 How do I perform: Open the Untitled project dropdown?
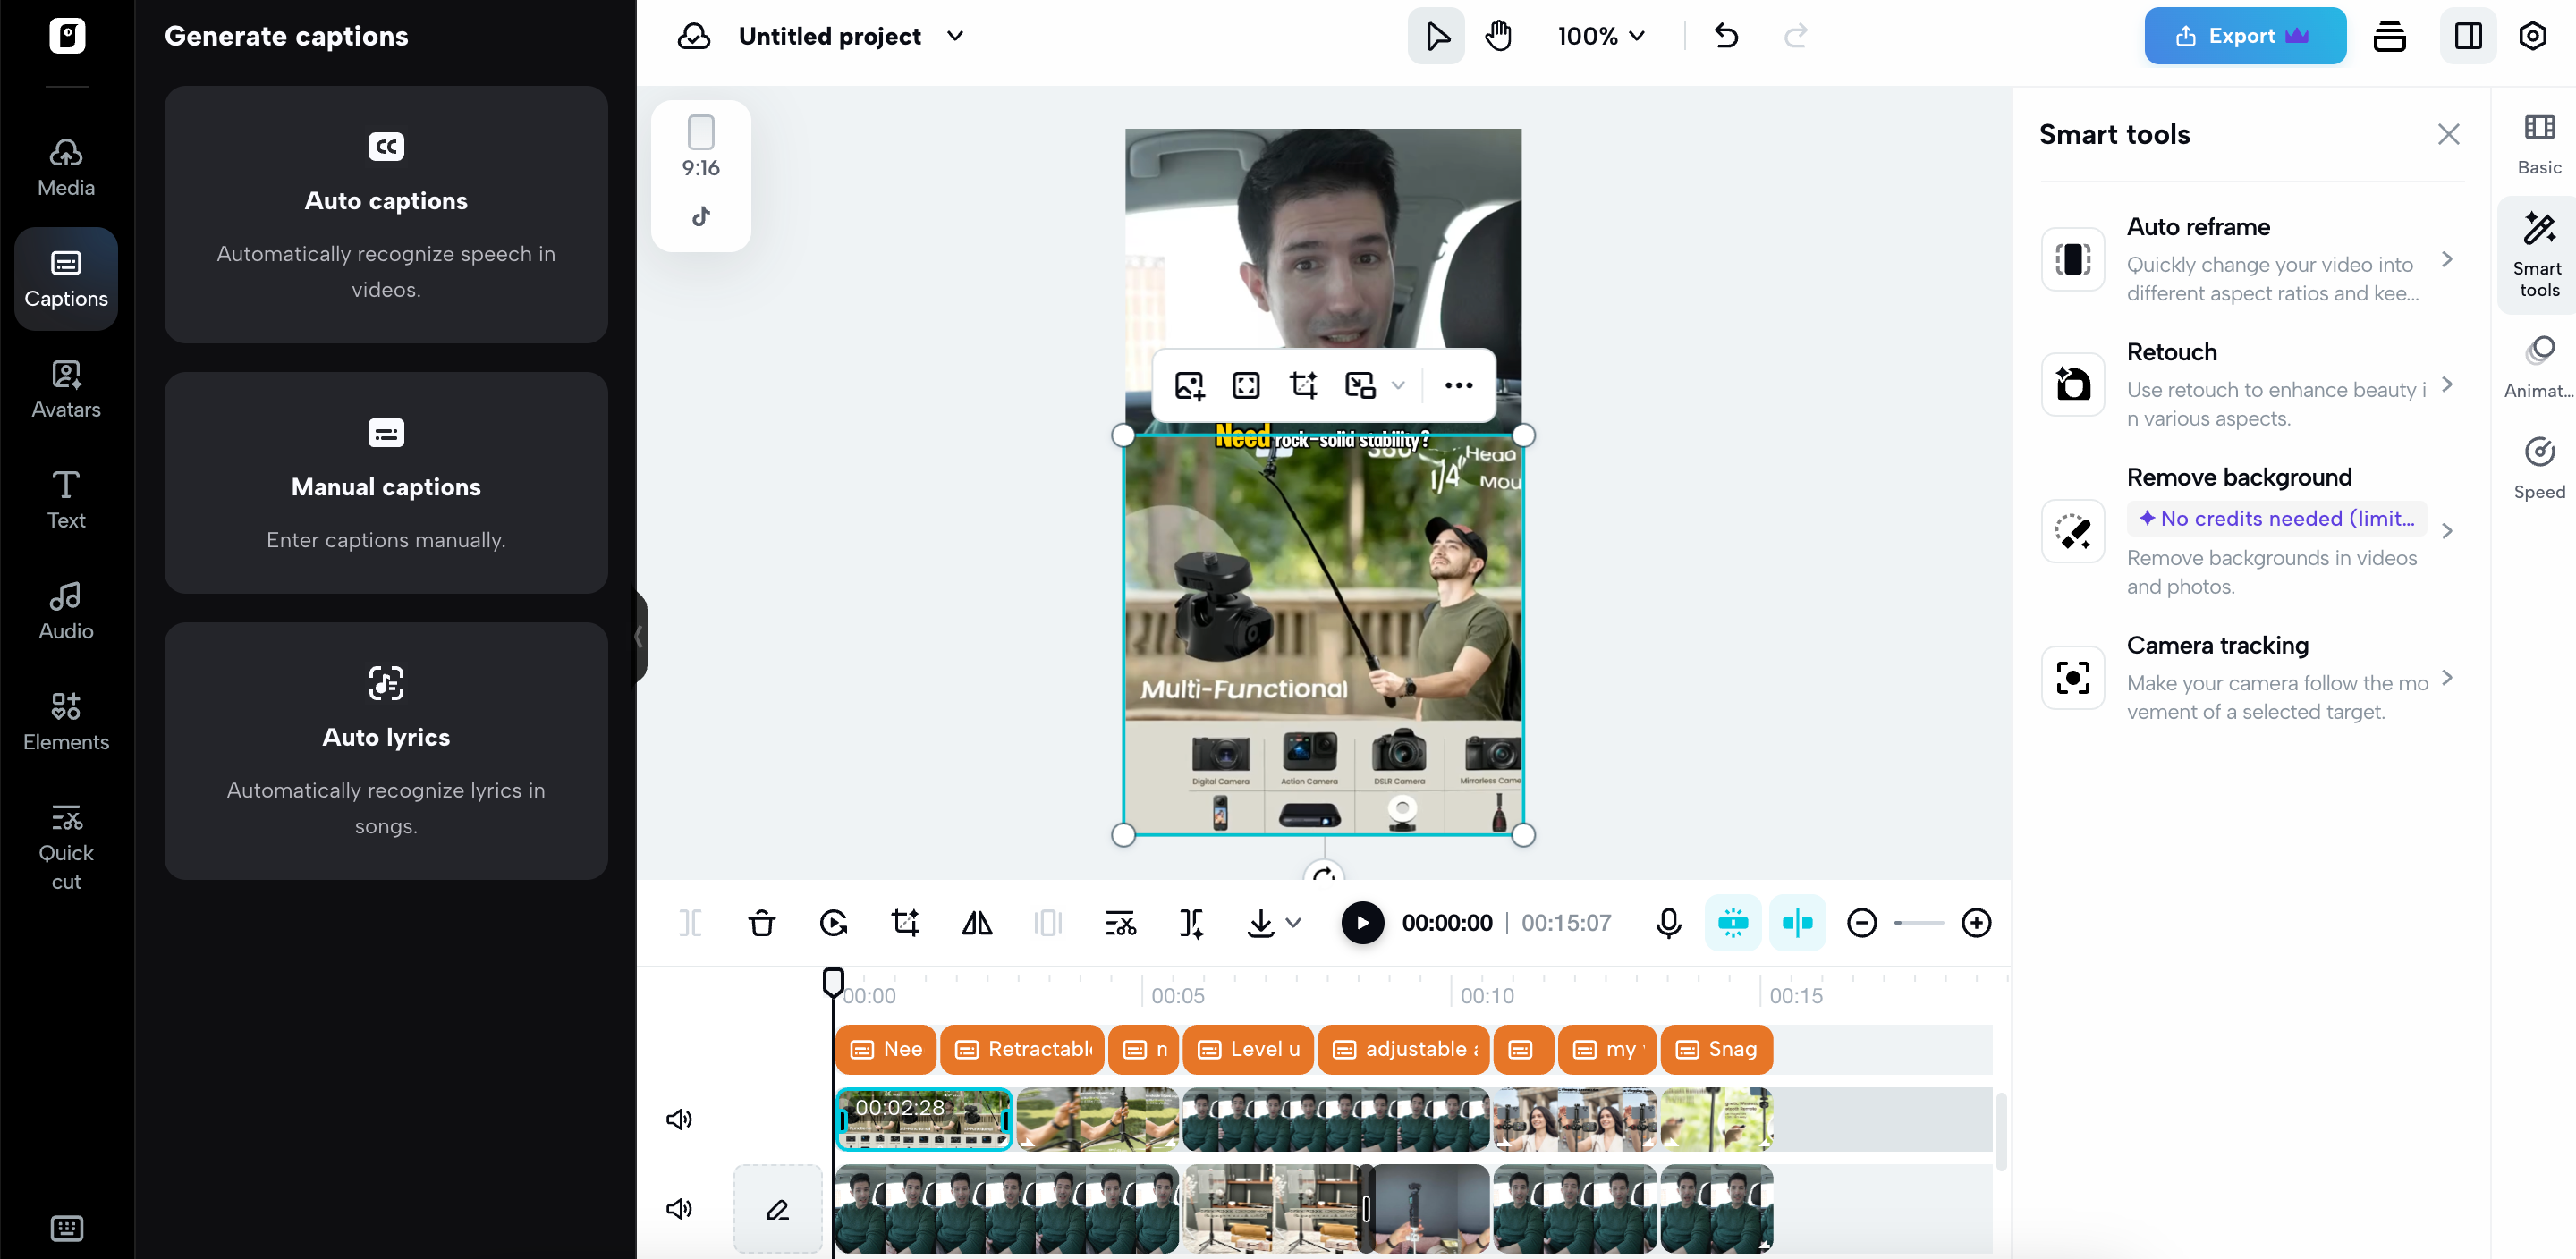click(850, 36)
